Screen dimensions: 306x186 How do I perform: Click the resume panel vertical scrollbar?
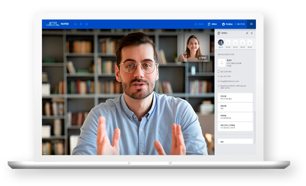[x=255, y=128]
